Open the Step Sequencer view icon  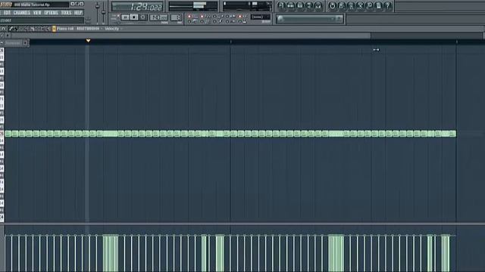tap(290, 5)
